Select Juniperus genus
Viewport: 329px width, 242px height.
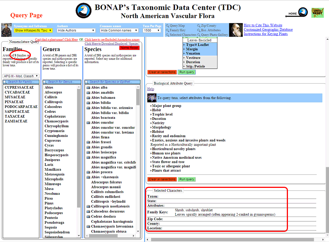[x=52, y=160]
